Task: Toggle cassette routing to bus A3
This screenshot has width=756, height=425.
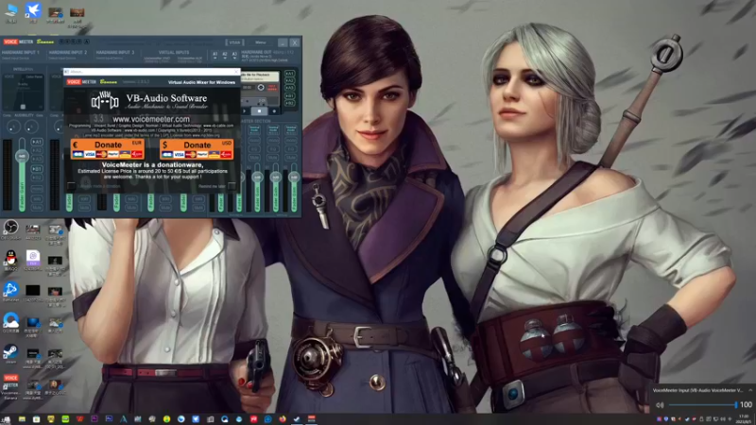Action: pyautogui.click(x=289, y=88)
